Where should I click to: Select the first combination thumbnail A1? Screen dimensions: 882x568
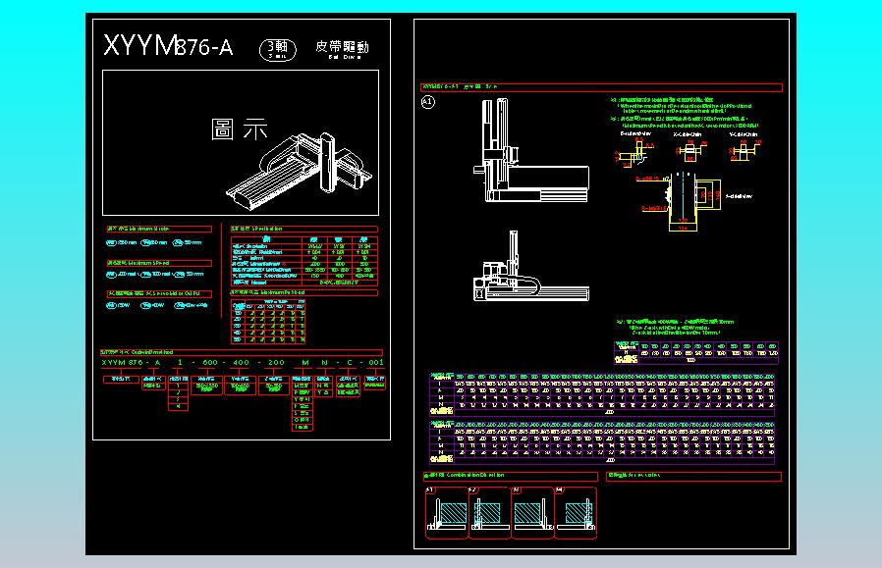pos(447,512)
